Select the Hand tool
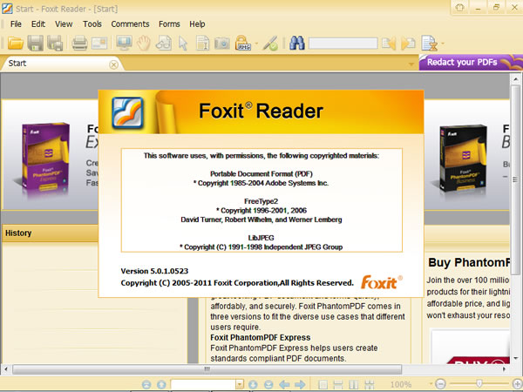 pyautogui.click(x=143, y=43)
